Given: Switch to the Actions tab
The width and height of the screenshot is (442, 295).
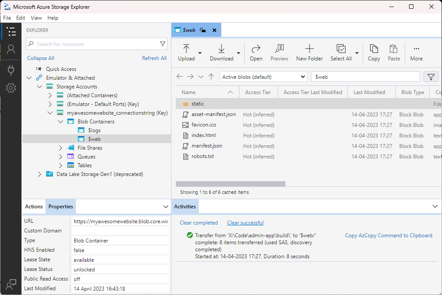Looking at the screenshot, I should (34, 206).
